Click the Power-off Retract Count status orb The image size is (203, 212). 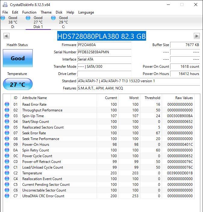click(x=7, y=161)
